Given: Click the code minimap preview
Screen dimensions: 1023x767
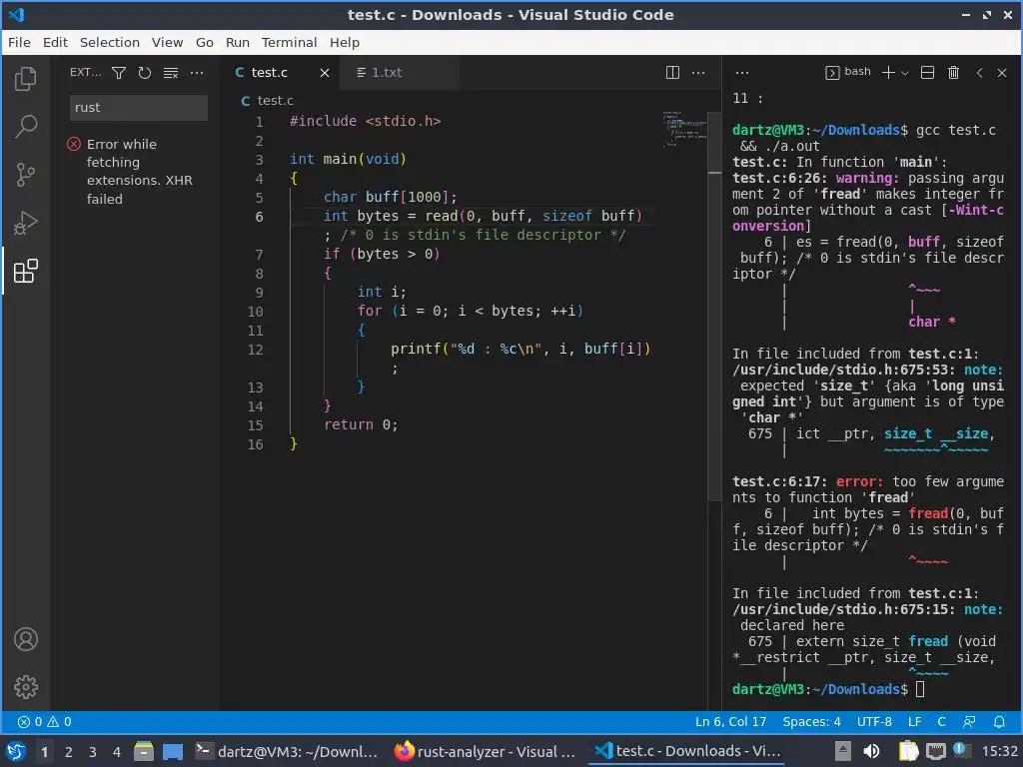Looking at the screenshot, I should (683, 128).
